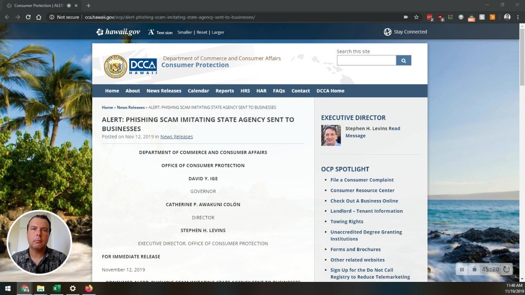Open the Contact navigation item

[301, 91]
